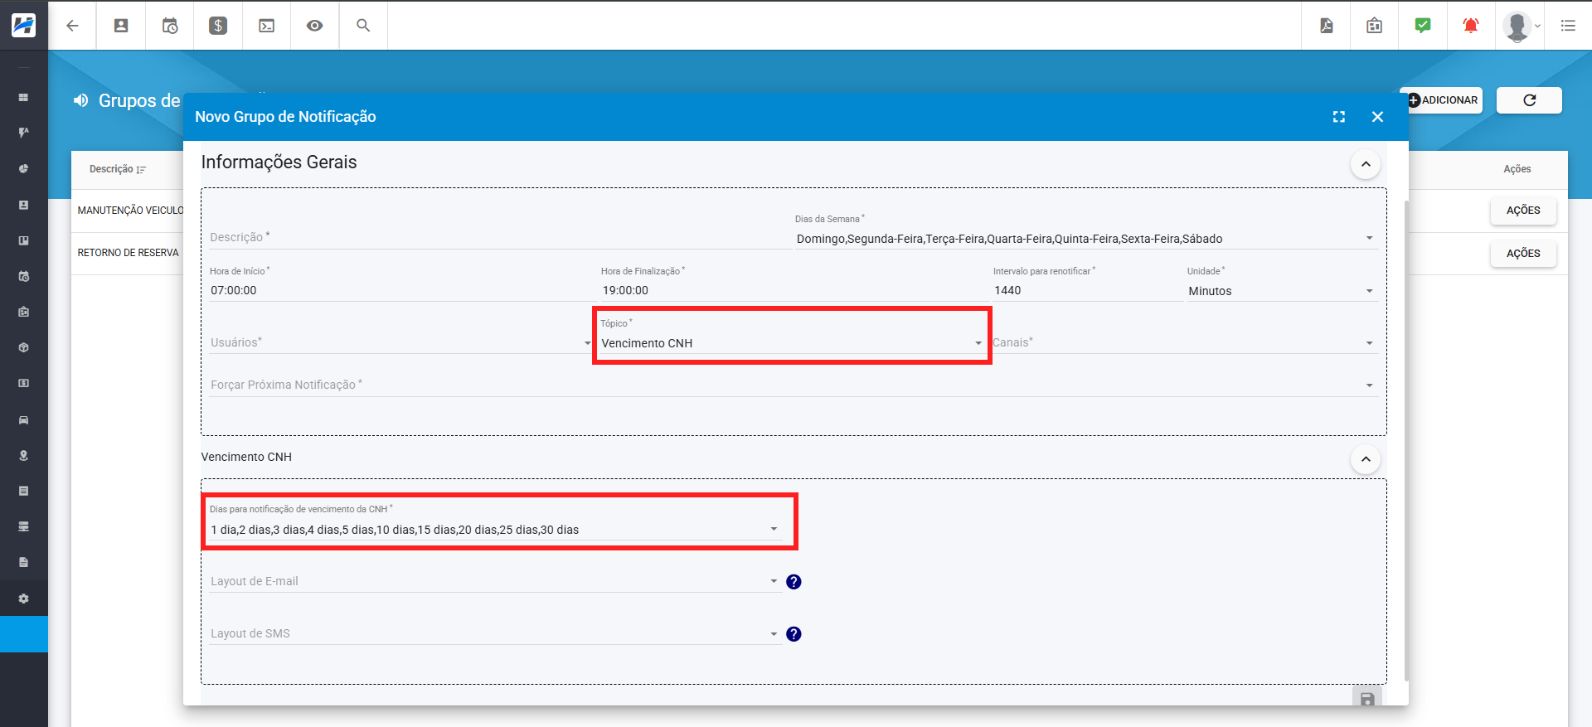Click the help icon beside Layout de SMS
The height and width of the screenshot is (727, 1592).
(794, 634)
